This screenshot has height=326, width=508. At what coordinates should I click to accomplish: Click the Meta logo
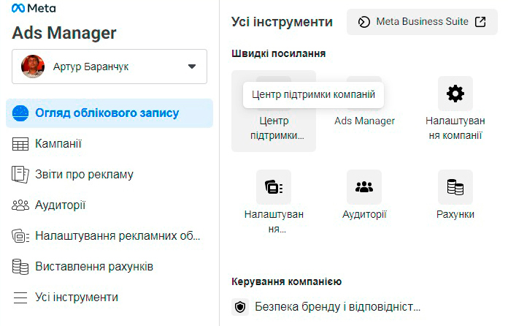(34, 9)
